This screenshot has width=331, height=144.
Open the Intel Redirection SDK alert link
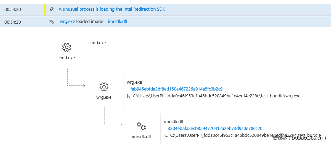(x=112, y=9)
